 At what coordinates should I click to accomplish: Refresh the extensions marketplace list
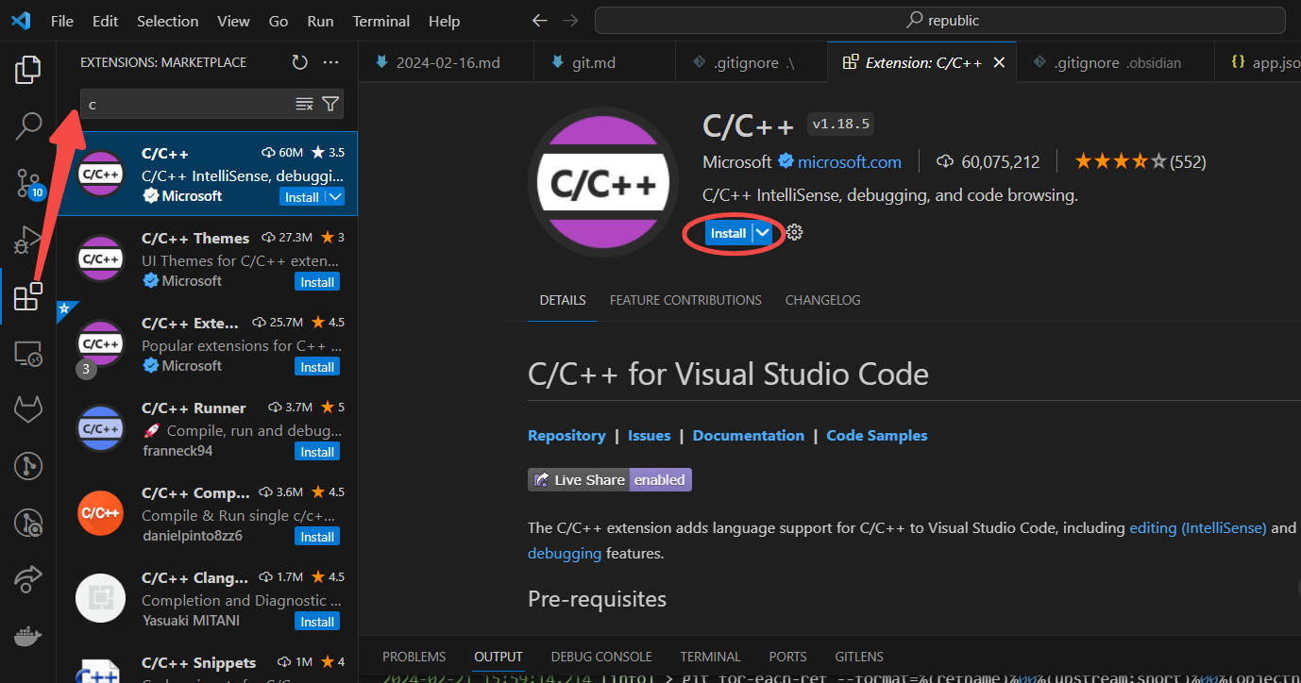299,62
